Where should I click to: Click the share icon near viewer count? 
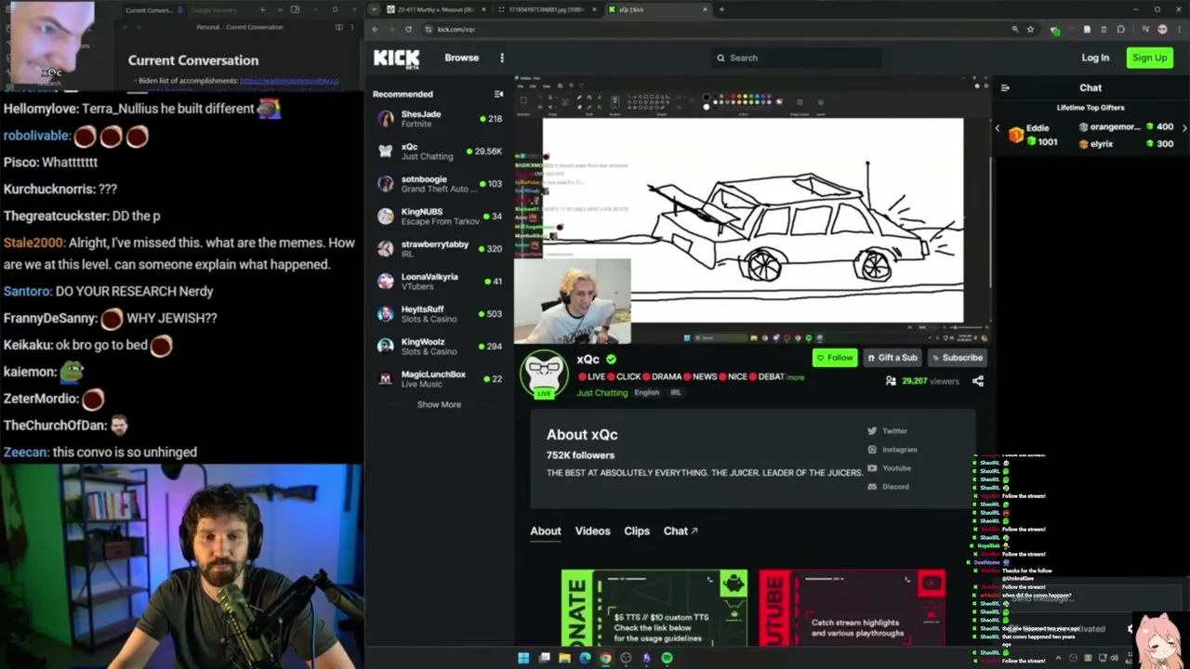[978, 381]
